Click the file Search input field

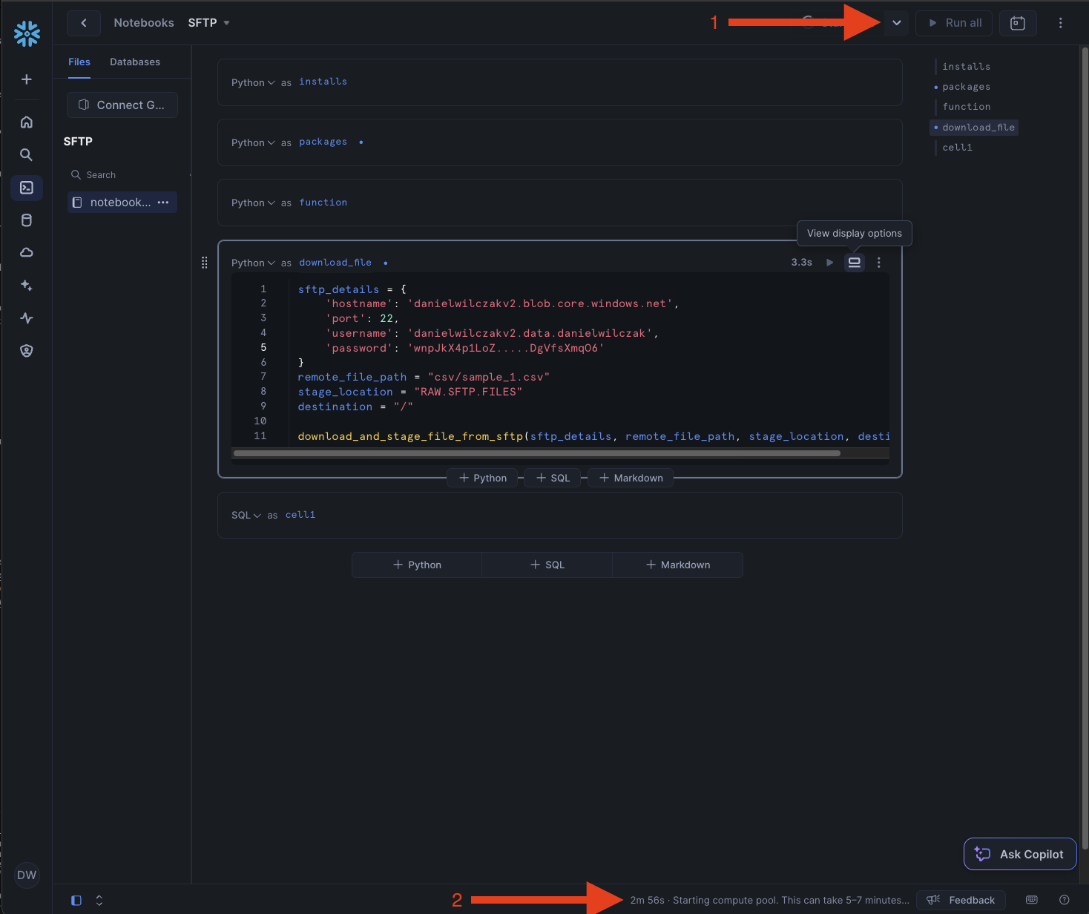coord(126,175)
